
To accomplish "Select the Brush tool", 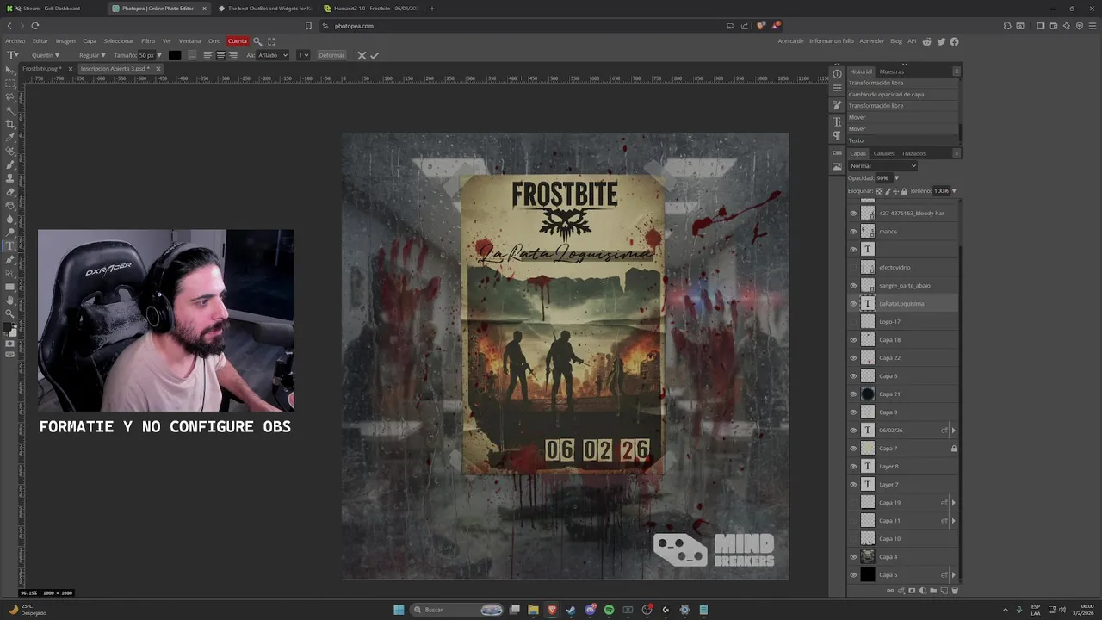I will [10, 164].
